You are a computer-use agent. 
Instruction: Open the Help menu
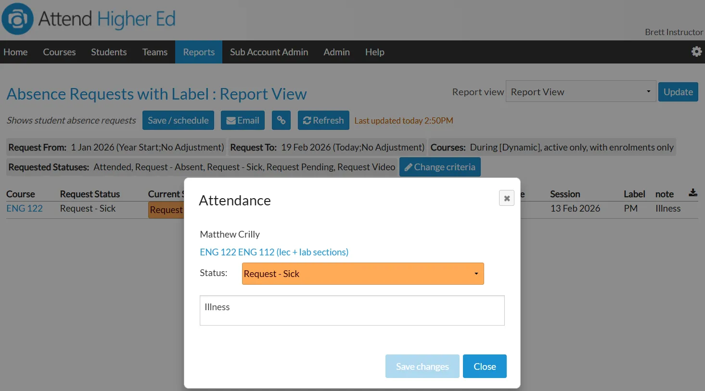tap(374, 52)
